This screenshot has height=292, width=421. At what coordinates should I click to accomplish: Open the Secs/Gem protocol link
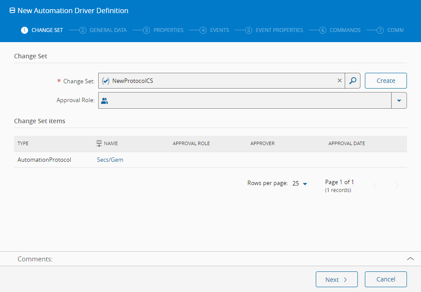(x=110, y=160)
